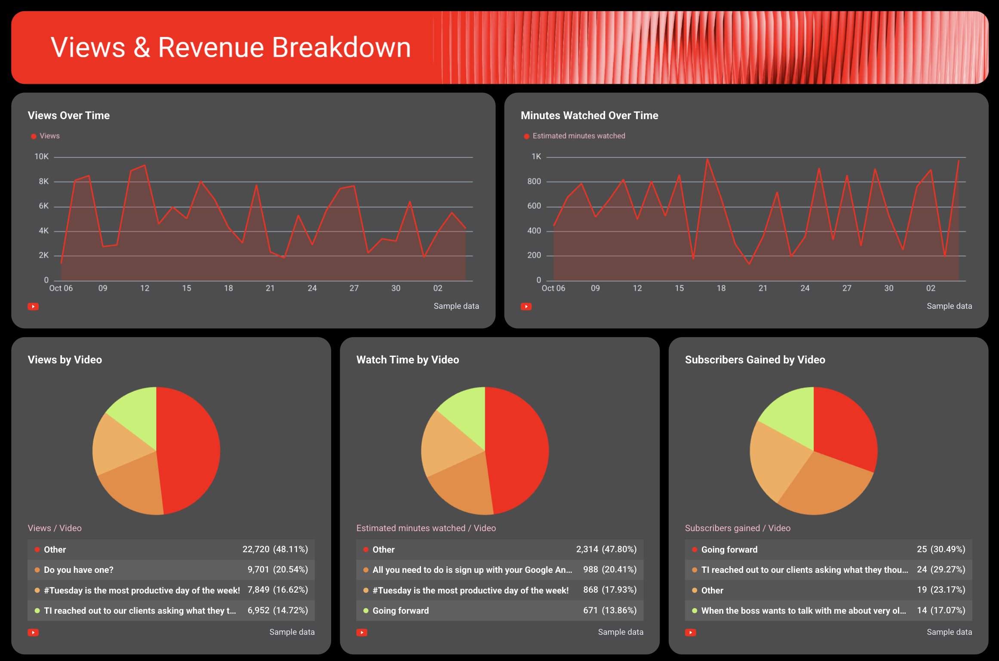This screenshot has width=999, height=661.
Task: Click the YouTube icon in Watch Time by Video card
Action: pyautogui.click(x=362, y=632)
